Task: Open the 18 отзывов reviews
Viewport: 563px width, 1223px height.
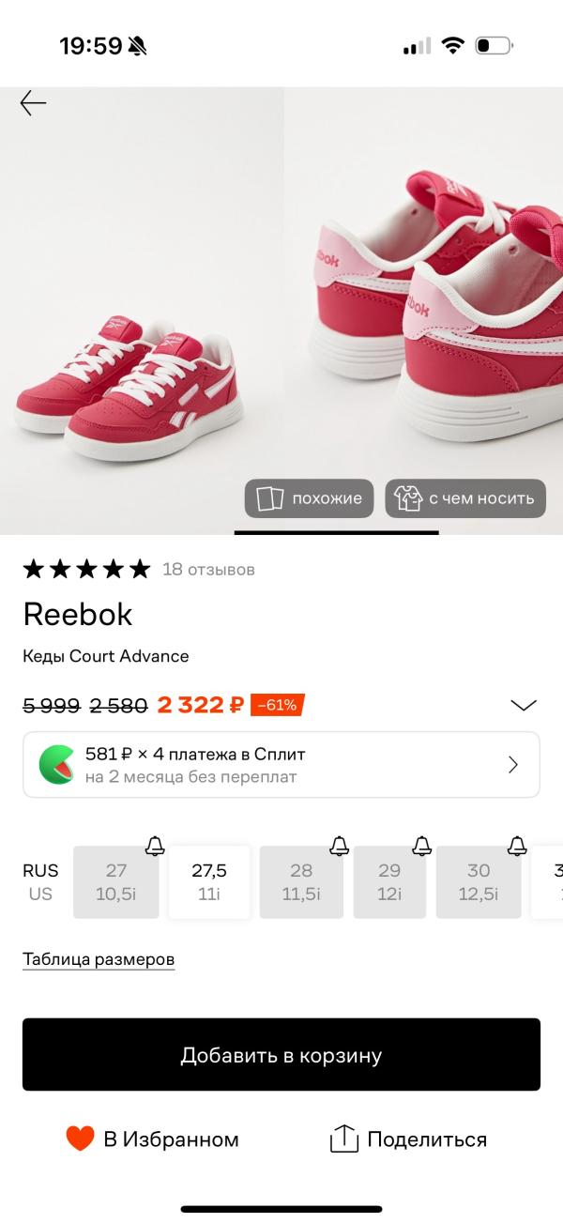Action: 208,570
